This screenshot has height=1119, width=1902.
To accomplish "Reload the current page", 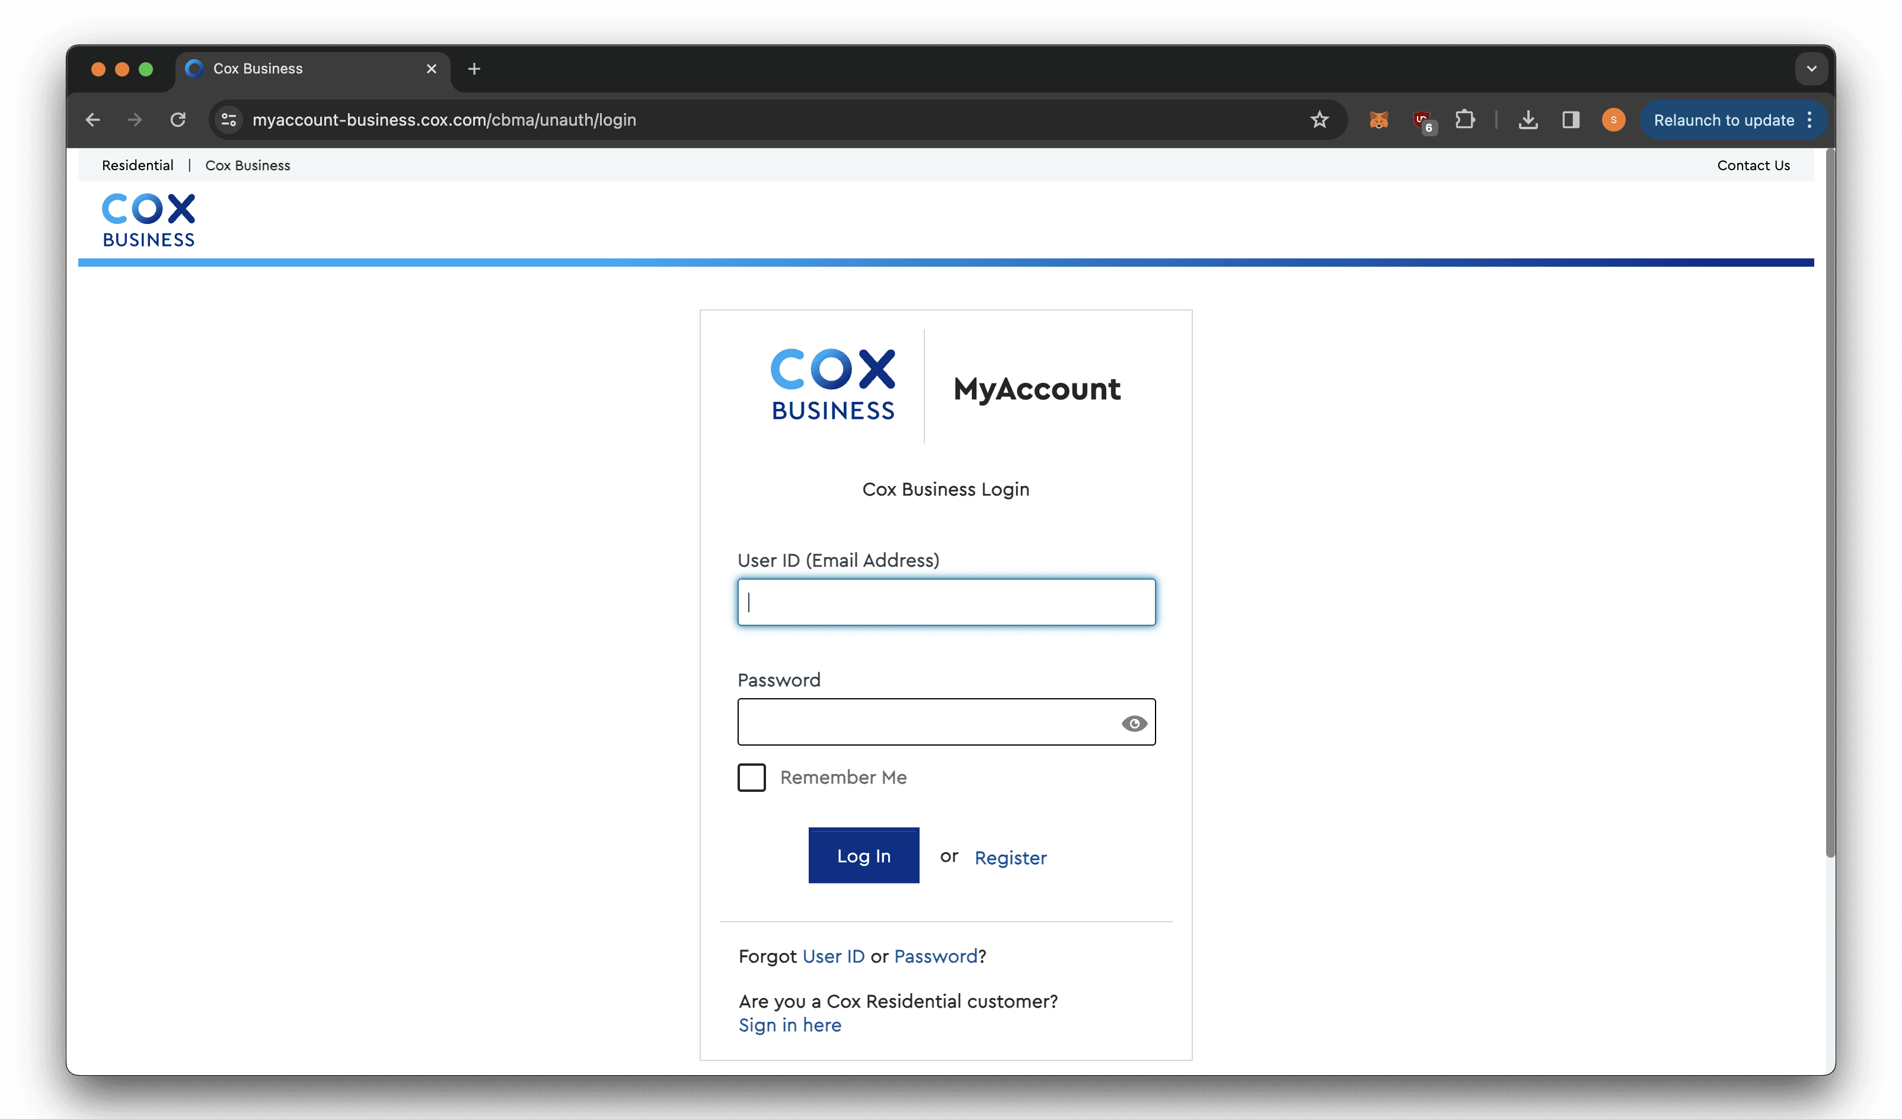I will 177,120.
